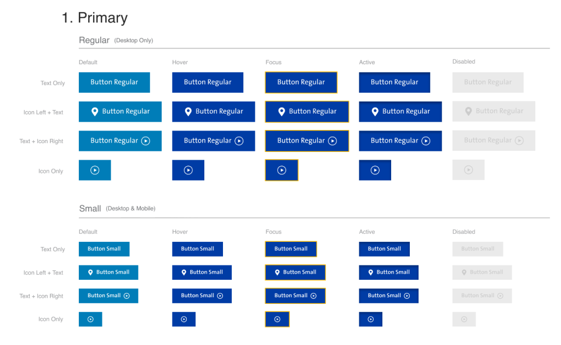Click Disabled Button Regular with right play icon
561x345 pixels.
(x=494, y=140)
